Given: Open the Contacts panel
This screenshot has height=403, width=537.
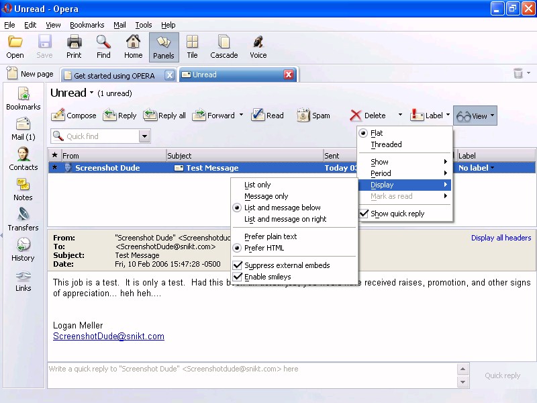Looking at the screenshot, I should point(23,159).
